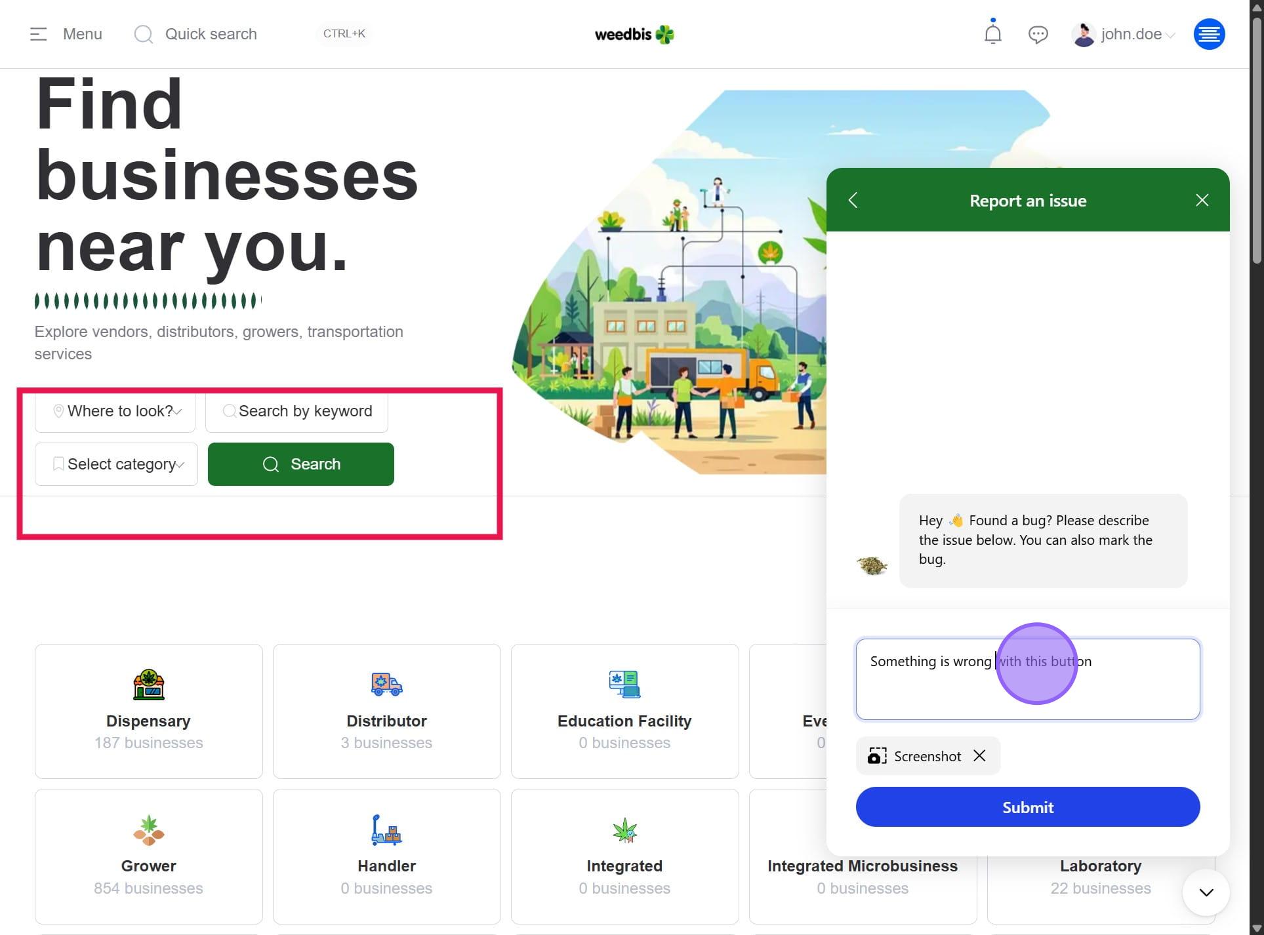Open the Distributor category card

pyautogui.click(x=386, y=711)
